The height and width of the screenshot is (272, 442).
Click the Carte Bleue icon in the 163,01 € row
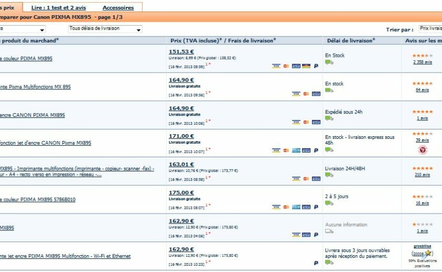pyautogui.click(x=316, y=179)
